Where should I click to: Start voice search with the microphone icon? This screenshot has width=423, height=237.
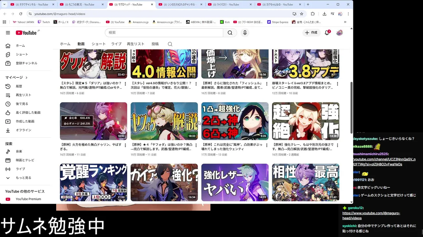click(x=245, y=33)
